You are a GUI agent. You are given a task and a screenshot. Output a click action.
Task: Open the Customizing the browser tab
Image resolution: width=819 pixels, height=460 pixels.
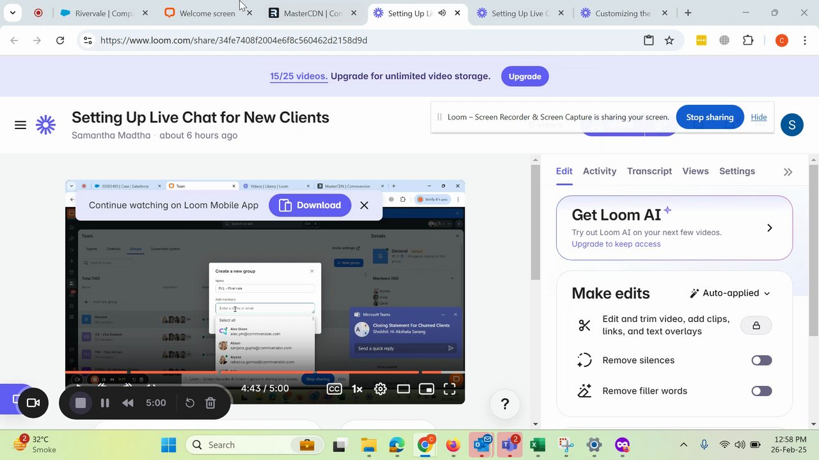(624, 13)
